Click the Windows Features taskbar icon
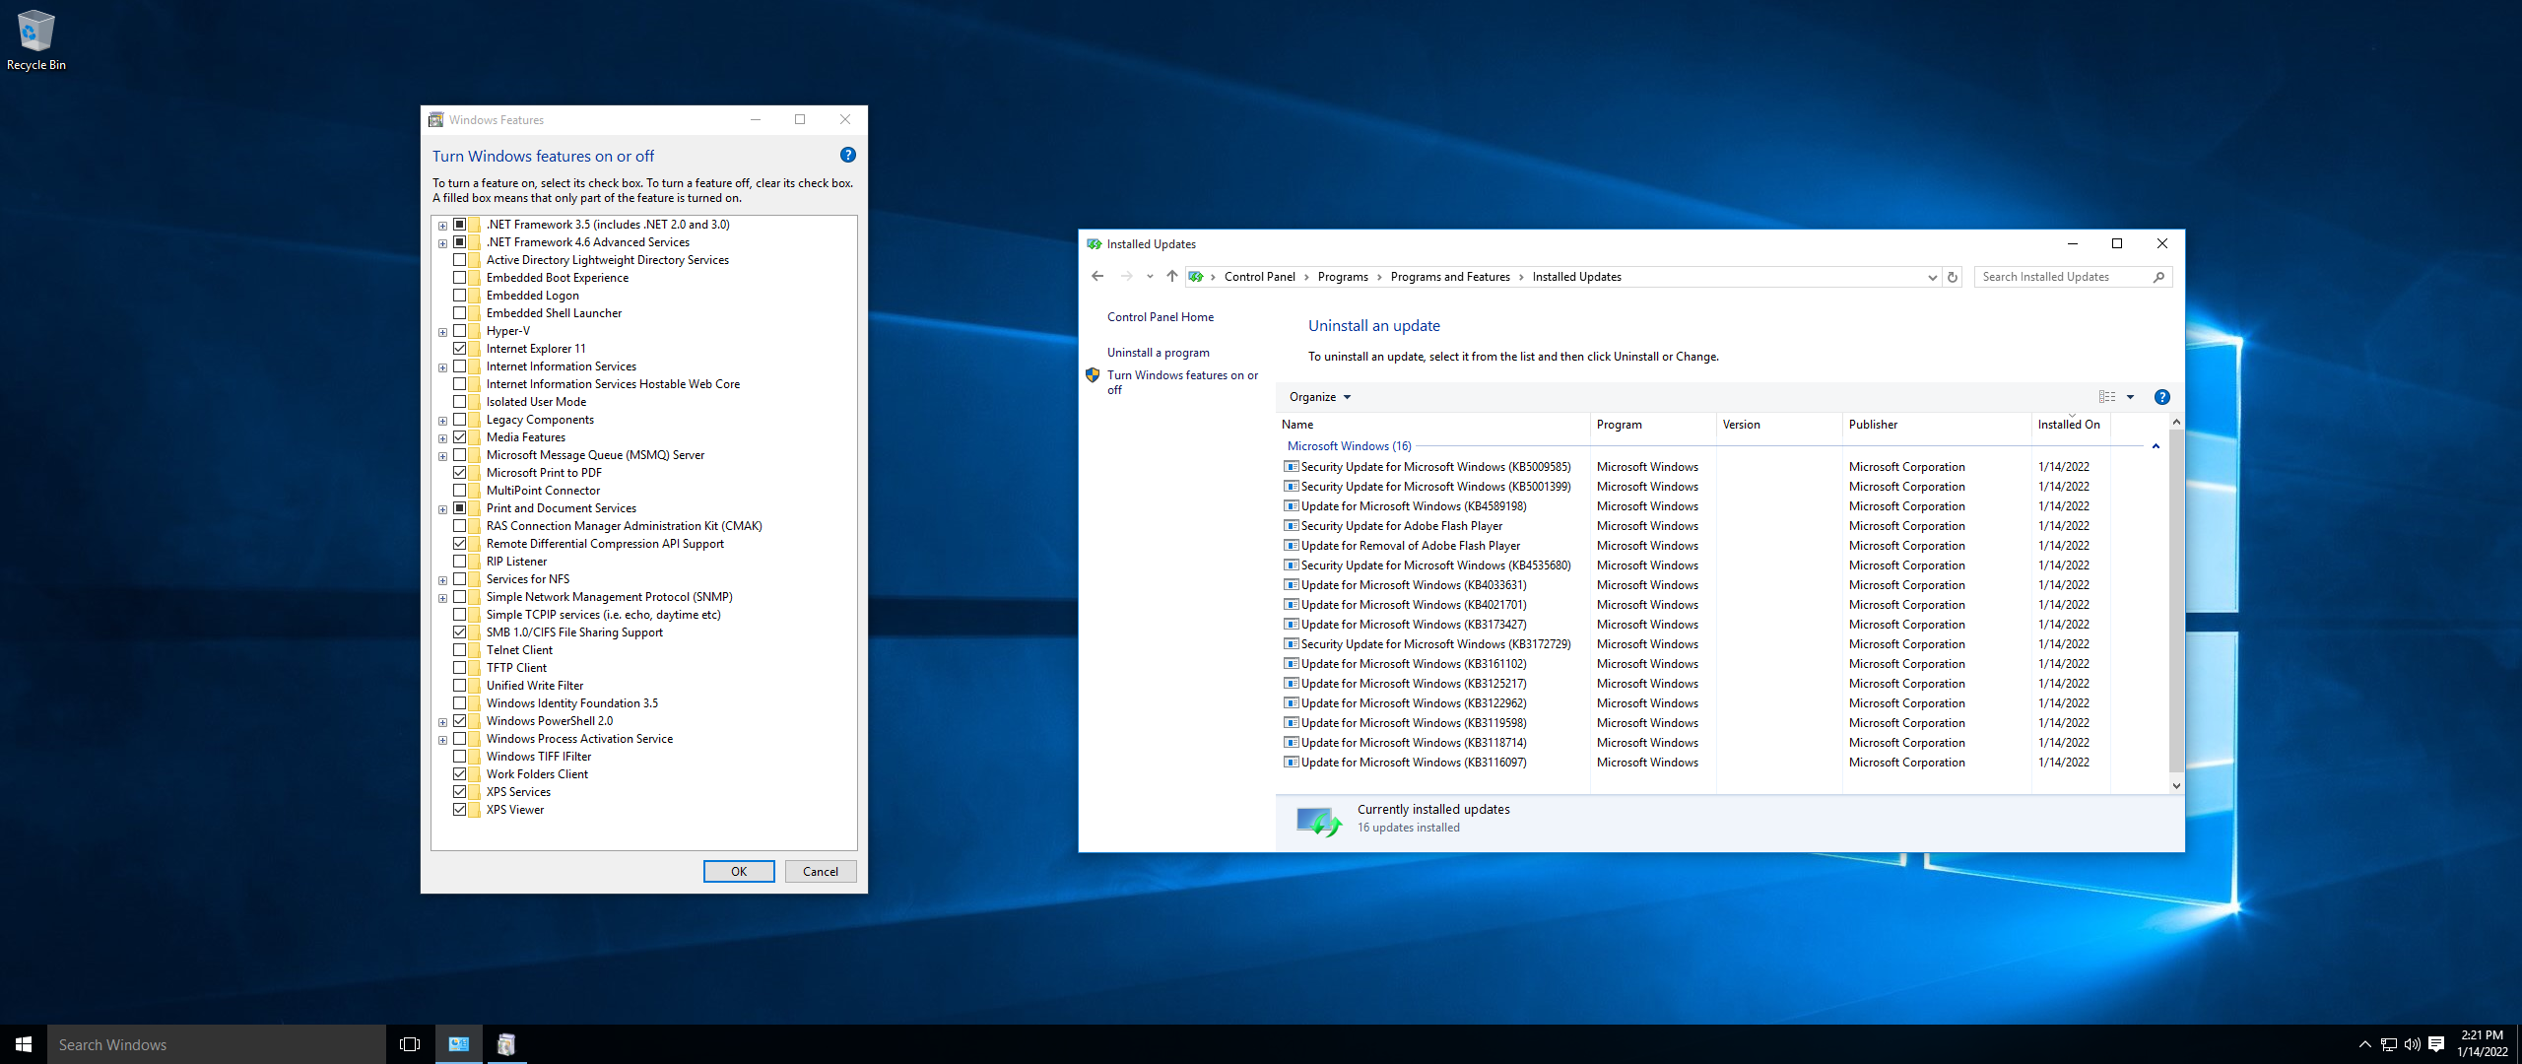 pyautogui.click(x=506, y=1044)
